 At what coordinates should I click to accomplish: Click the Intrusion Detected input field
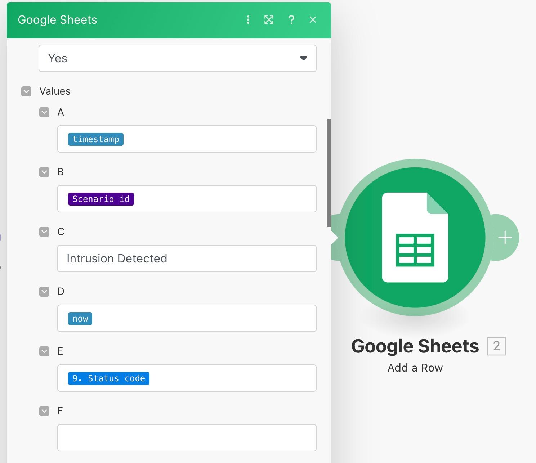click(x=187, y=259)
